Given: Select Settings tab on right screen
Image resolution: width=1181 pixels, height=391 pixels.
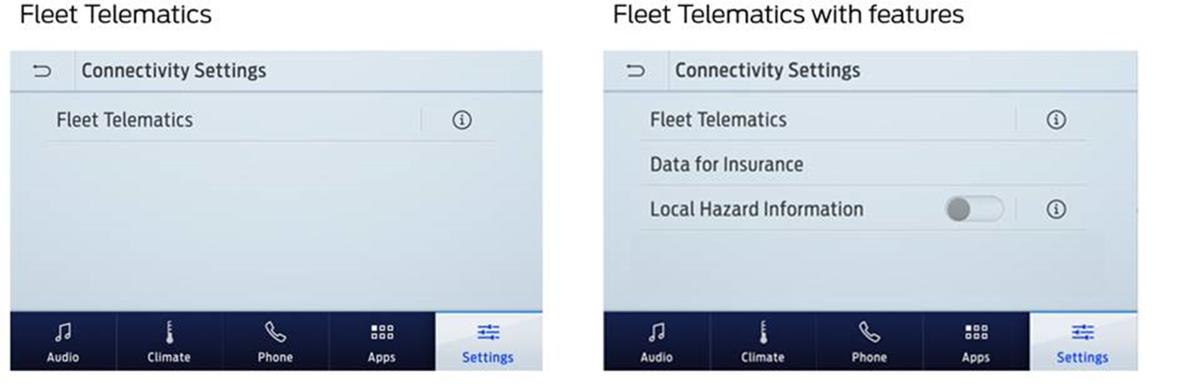Looking at the screenshot, I should [x=1082, y=342].
